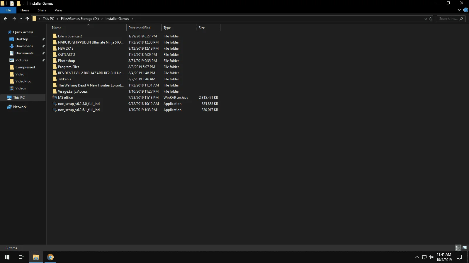Open VideoProc folder in the navigation pane
The image size is (469, 263).
pos(23,81)
